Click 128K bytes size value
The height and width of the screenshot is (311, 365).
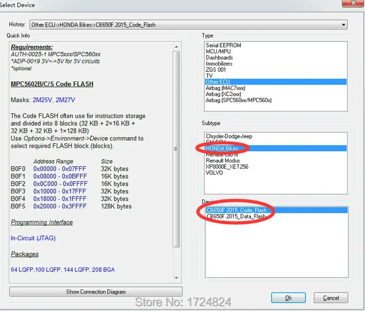[x=116, y=206]
